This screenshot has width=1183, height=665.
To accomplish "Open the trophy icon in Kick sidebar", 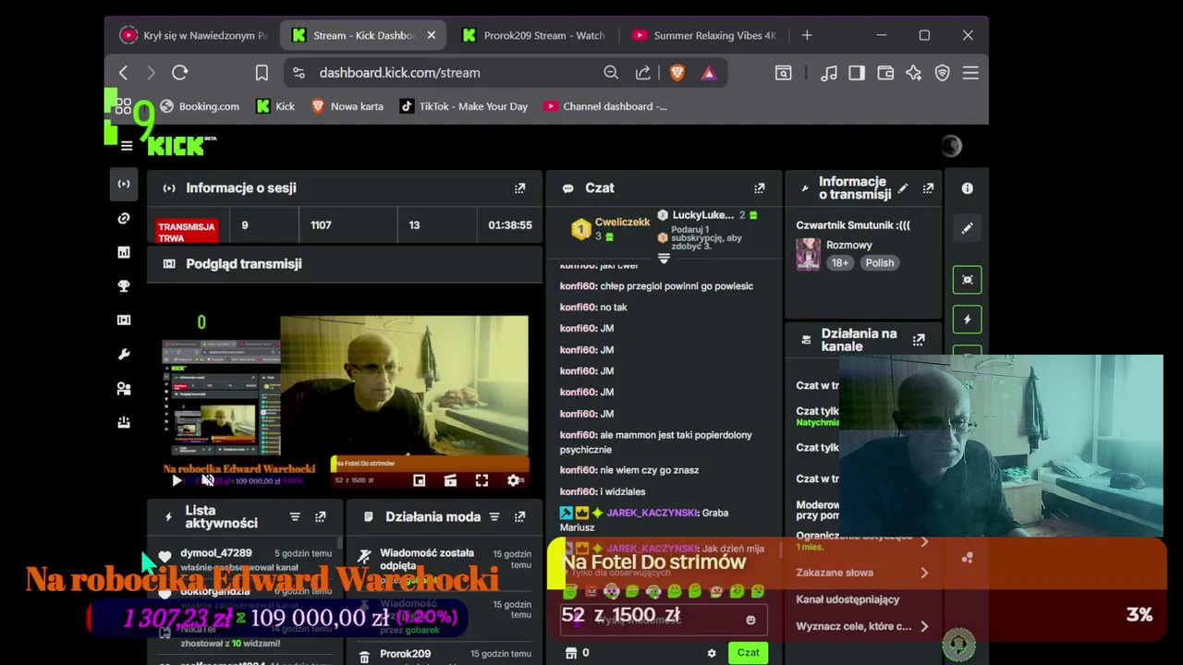I will click(124, 286).
